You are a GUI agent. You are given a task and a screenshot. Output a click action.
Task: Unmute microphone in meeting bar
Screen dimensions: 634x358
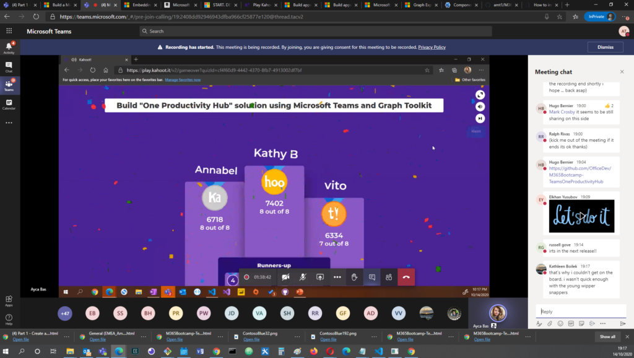coord(303,277)
